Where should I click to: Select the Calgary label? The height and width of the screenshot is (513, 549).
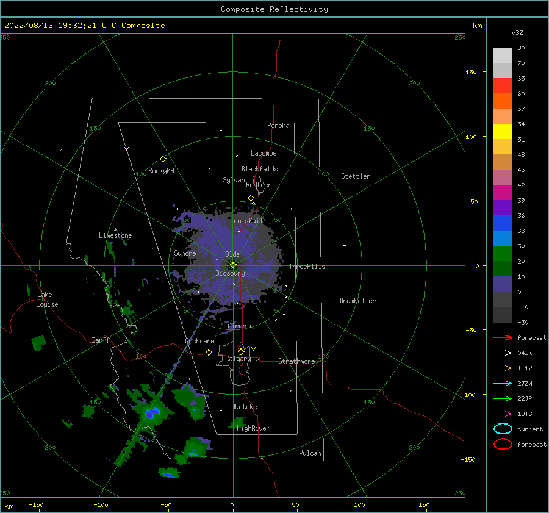point(238,359)
